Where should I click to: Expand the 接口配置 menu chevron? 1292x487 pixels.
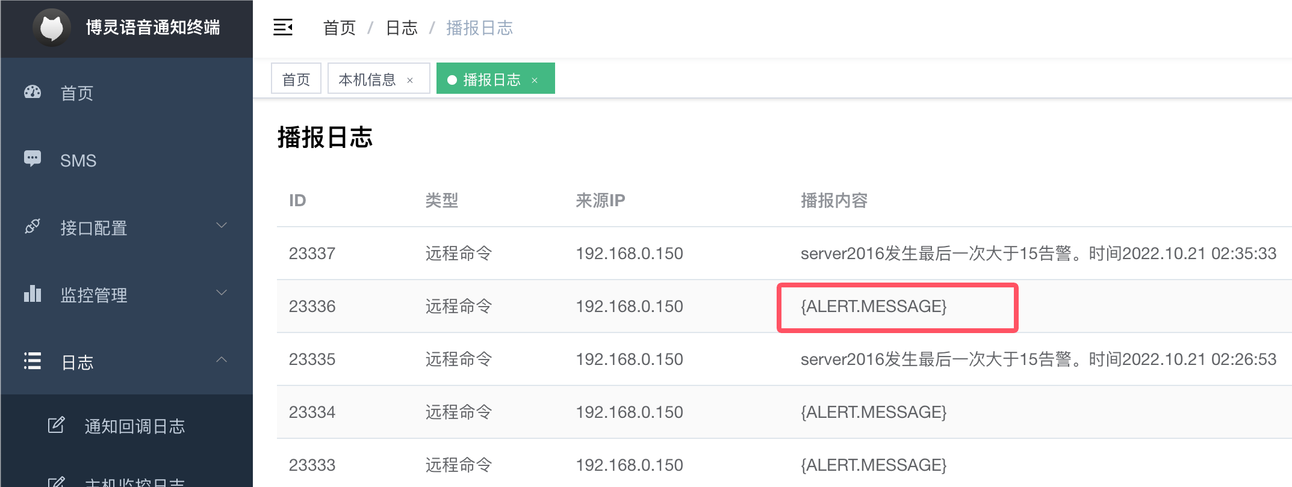click(222, 225)
